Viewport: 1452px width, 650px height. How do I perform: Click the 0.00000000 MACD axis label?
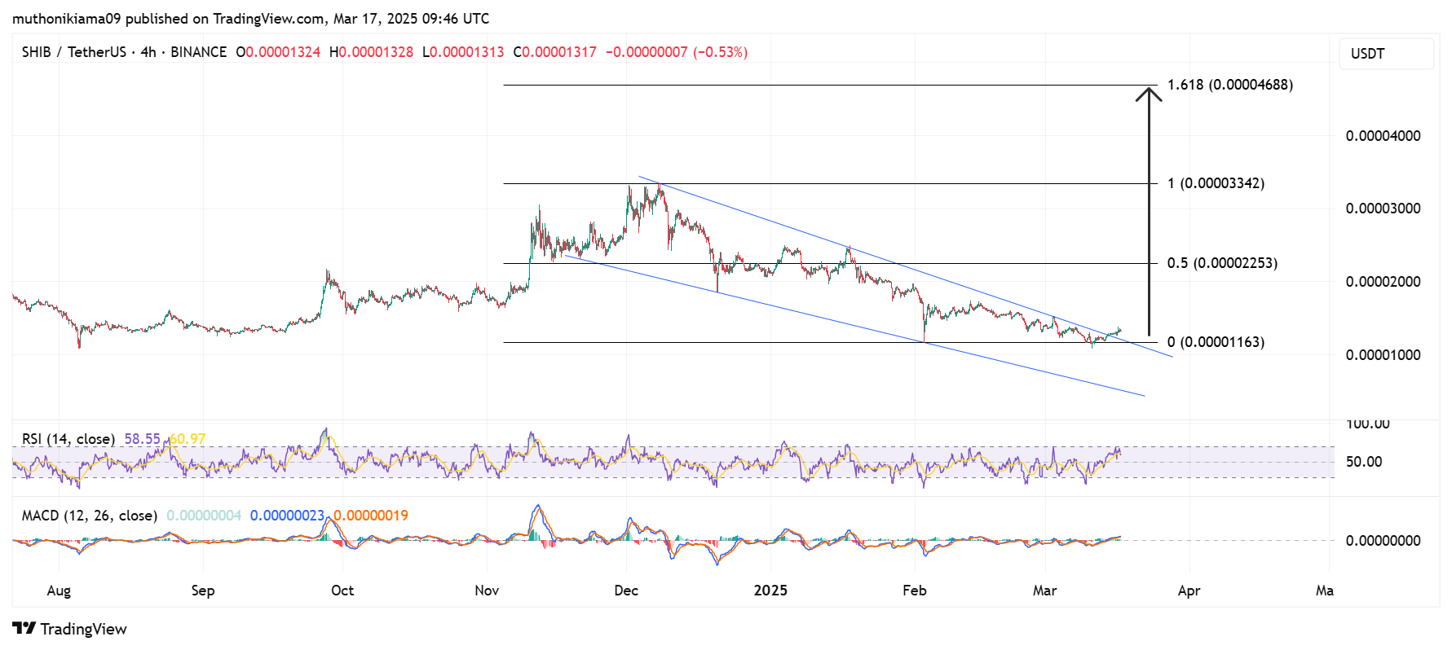coord(1384,541)
